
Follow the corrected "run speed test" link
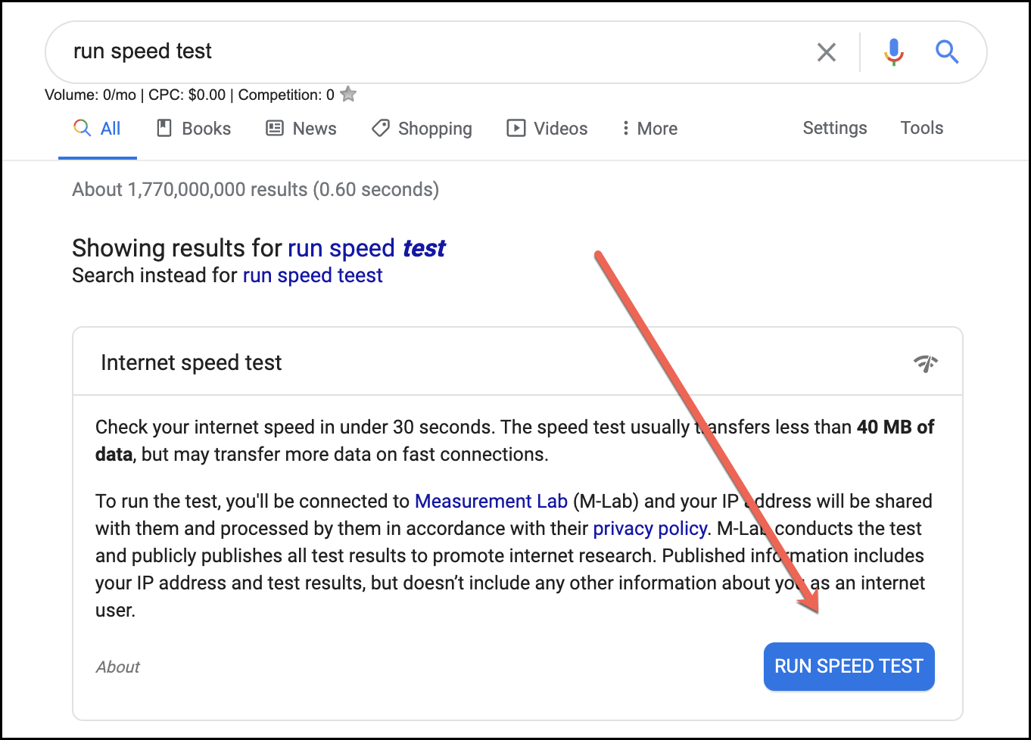[x=366, y=248]
